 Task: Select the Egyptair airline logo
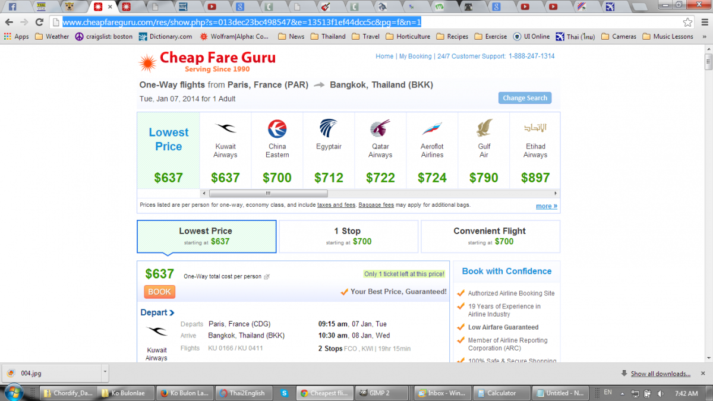[329, 128]
